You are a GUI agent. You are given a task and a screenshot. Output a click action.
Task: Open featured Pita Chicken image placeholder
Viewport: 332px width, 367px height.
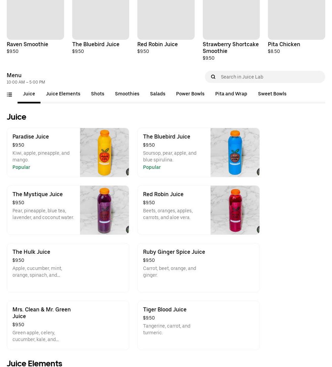[296, 20]
